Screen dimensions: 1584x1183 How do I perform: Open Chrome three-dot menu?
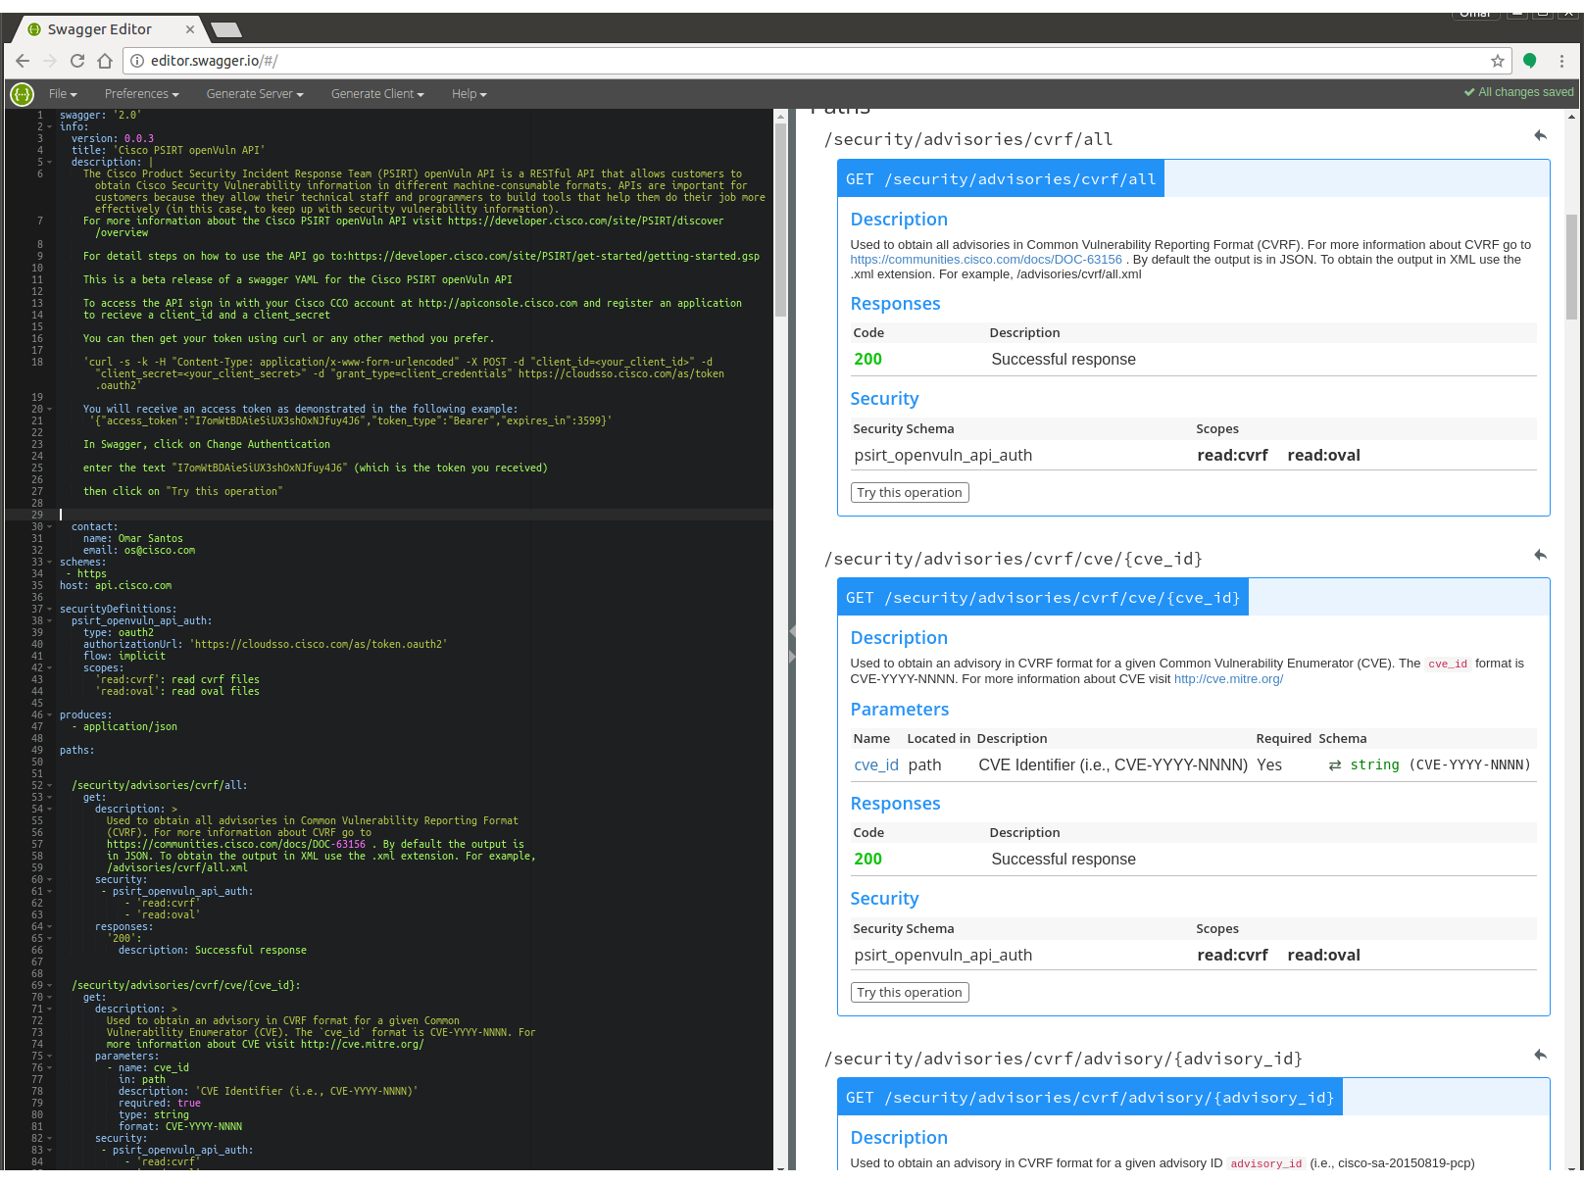pos(1561,61)
